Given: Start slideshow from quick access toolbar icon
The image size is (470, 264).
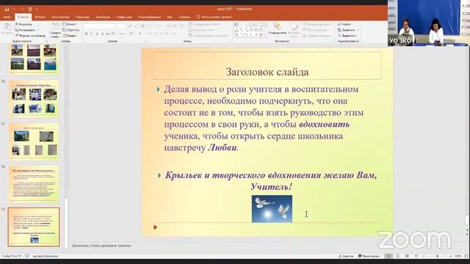Looking at the screenshot, I should (x=29, y=10).
